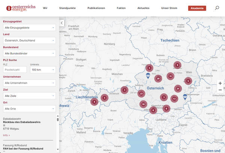Open the Bundesland dropdown
This screenshot has width=225, height=153.
pos(29,53)
